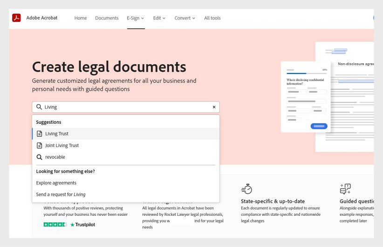
Task: Click inside the Living search input field
Action: tap(126, 107)
